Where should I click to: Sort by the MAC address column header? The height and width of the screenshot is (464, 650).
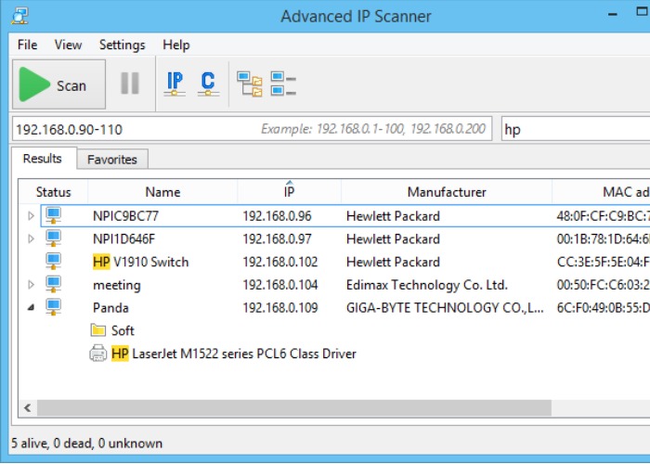601,192
